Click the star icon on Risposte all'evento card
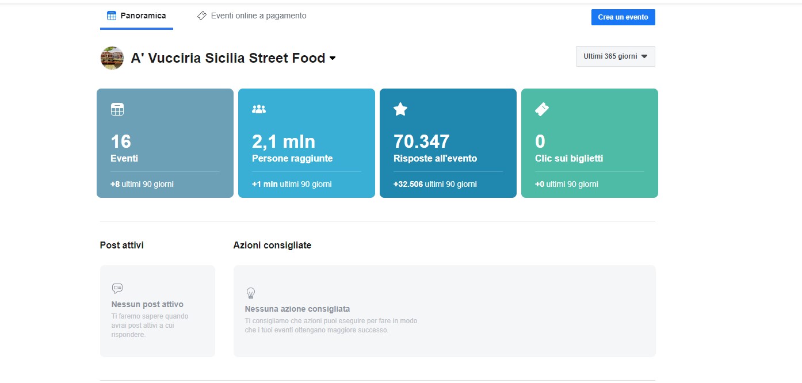The image size is (802, 383). [x=400, y=109]
